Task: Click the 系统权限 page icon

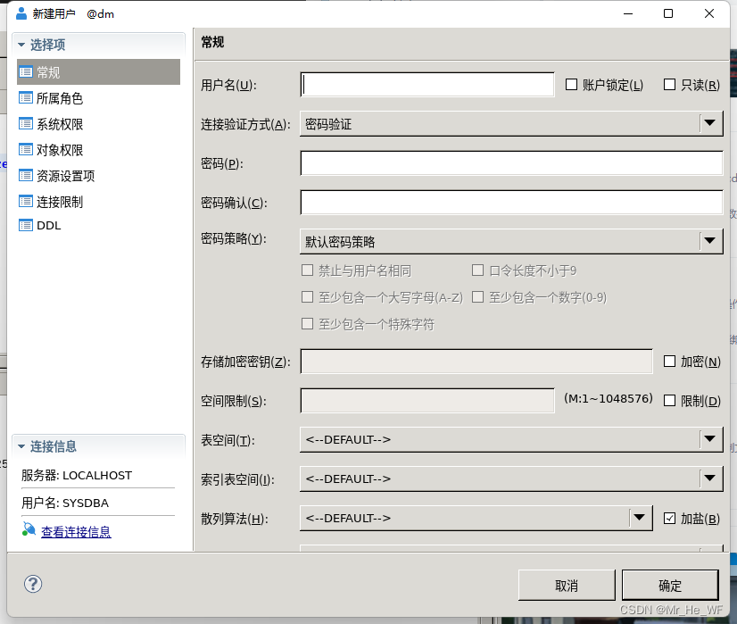Action: pyautogui.click(x=26, y=124)
